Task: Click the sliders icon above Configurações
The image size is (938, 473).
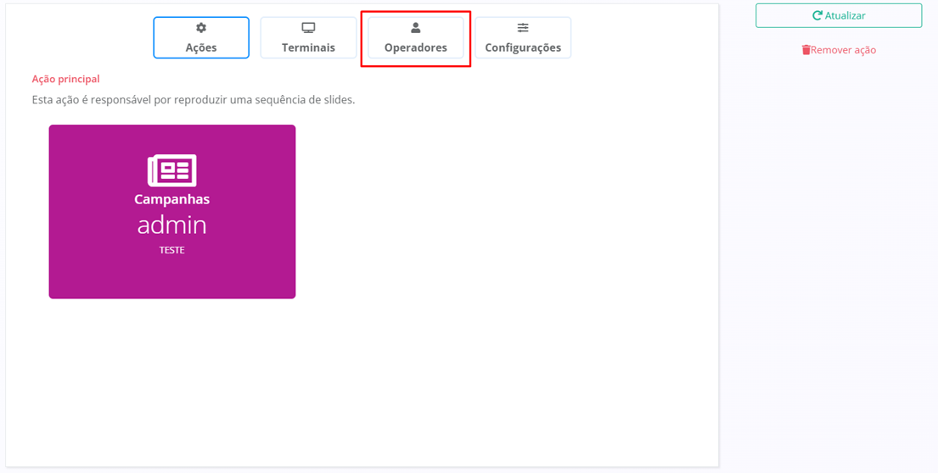Action: (523, 28)
